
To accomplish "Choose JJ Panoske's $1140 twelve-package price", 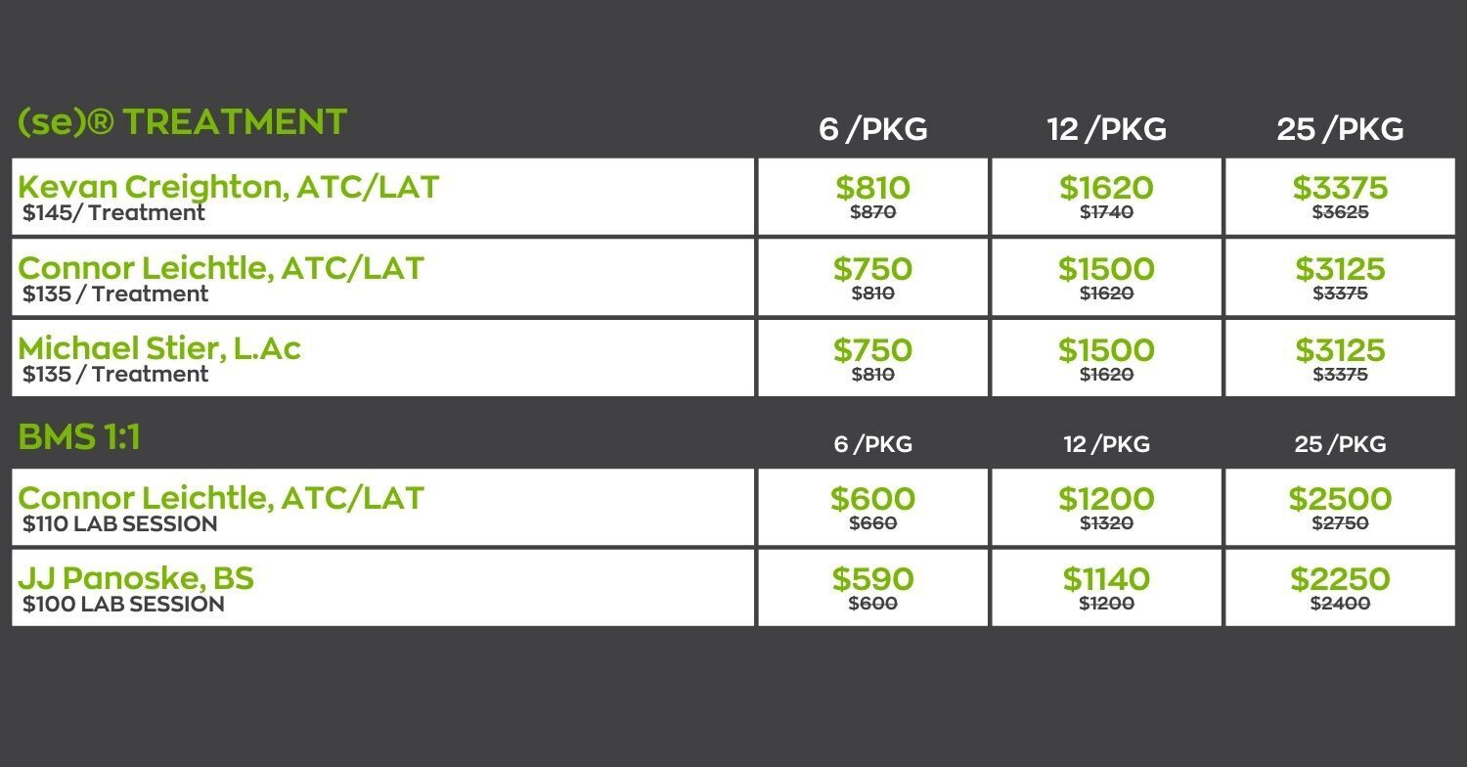I will 1106,579.
